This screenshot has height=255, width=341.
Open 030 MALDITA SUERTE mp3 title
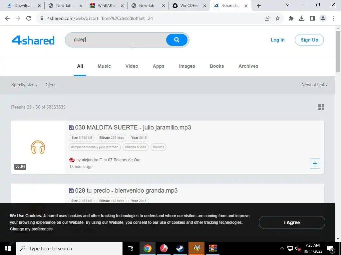(x=133, y=127)
